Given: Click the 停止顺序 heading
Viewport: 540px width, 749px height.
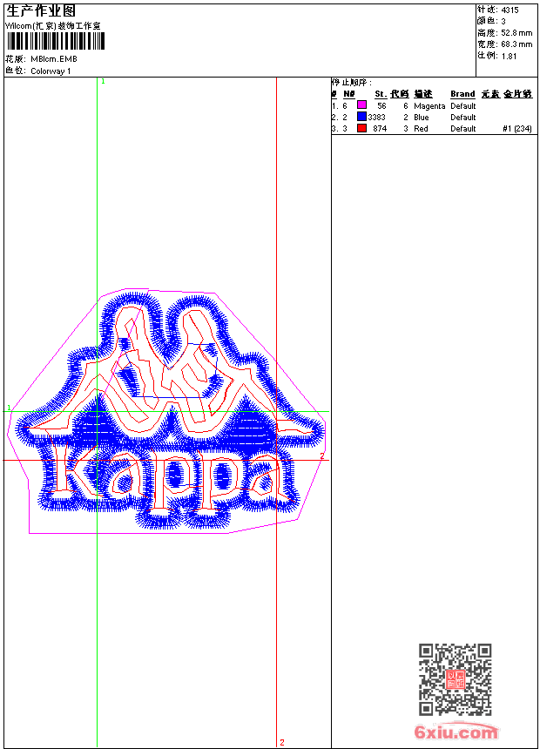Looking at the screenshot, I should (x=351, y=83).
